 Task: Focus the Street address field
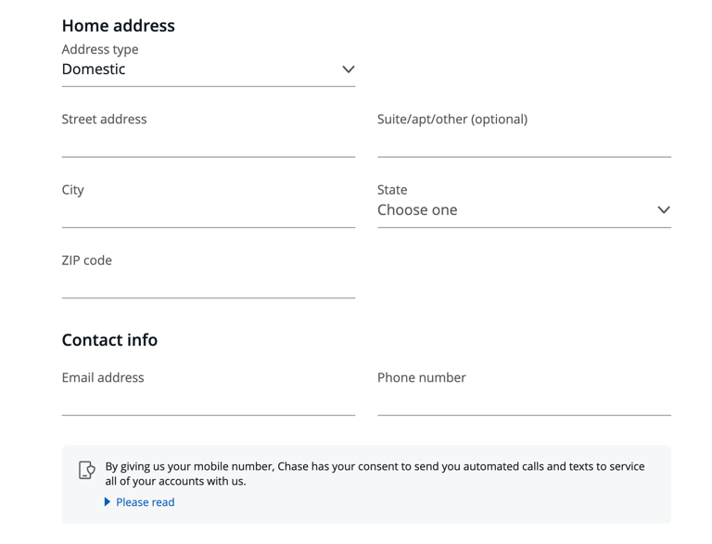(x=208, y=141)
